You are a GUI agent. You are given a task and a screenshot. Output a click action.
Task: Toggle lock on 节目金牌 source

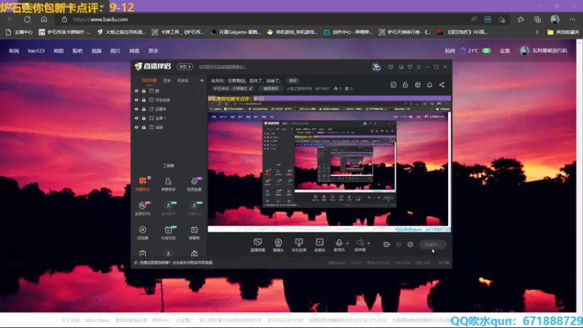[144, 100]
